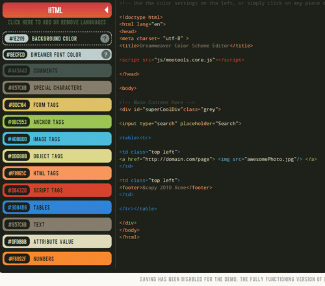Click the meta charset utf-8 line
This screenshot has width=325, height=286.
click(154, 38)
